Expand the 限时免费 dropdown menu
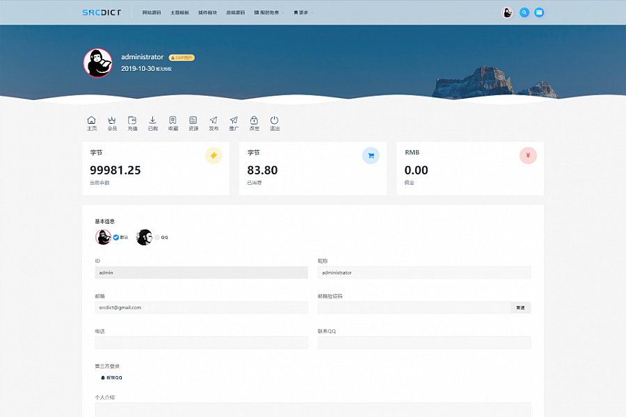Image resolution: width=626 pixels, height=417 pixels. coord(268,13)
